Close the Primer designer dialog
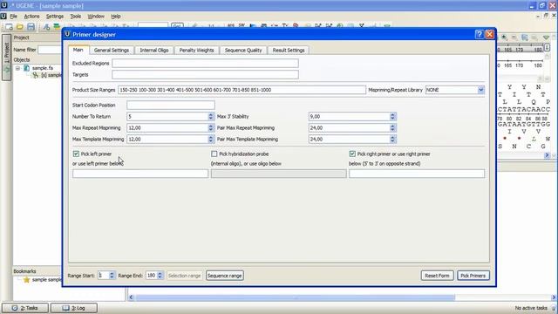The width and height of the screenshot is (558, 314). coord(490,34)
